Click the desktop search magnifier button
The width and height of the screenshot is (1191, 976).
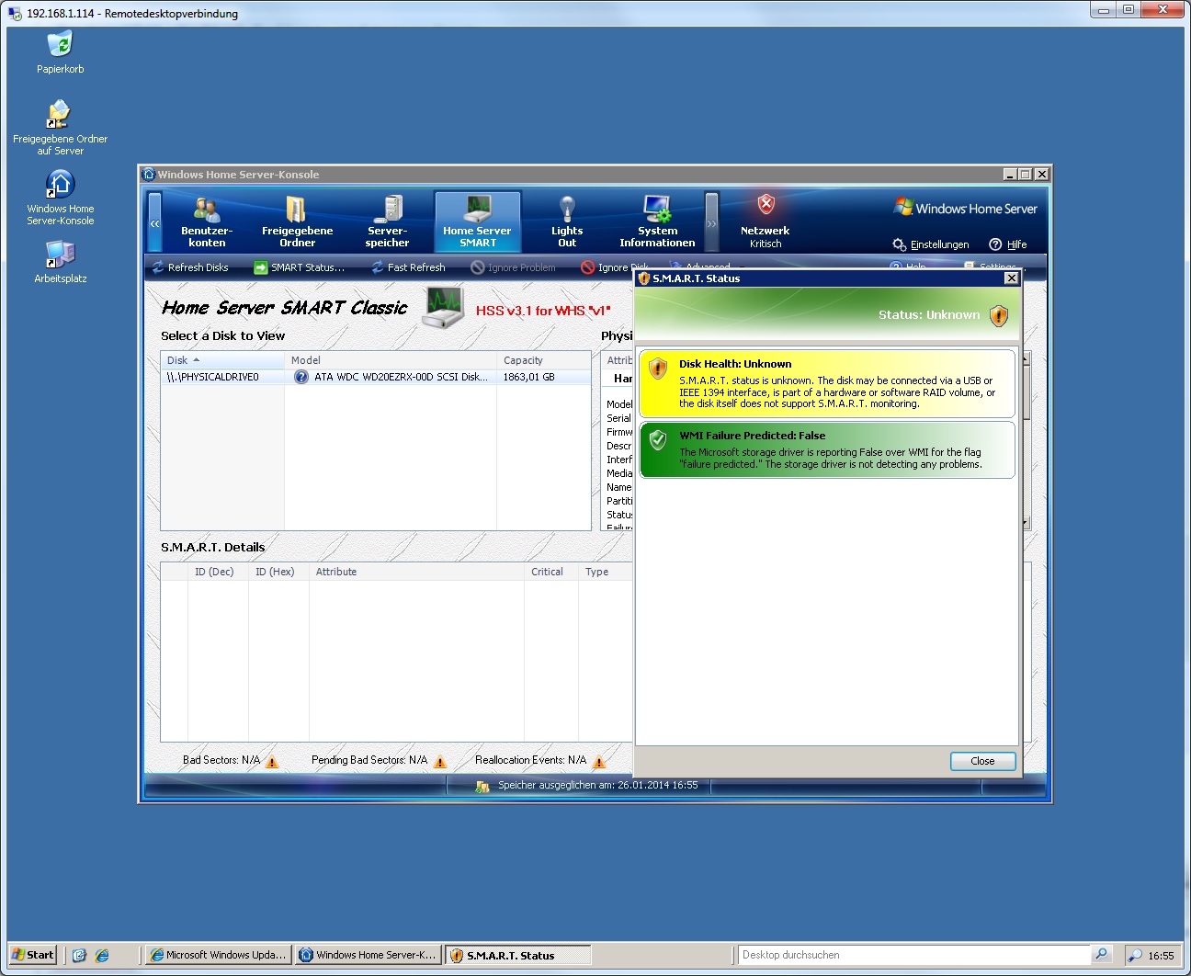point(1102,955)
